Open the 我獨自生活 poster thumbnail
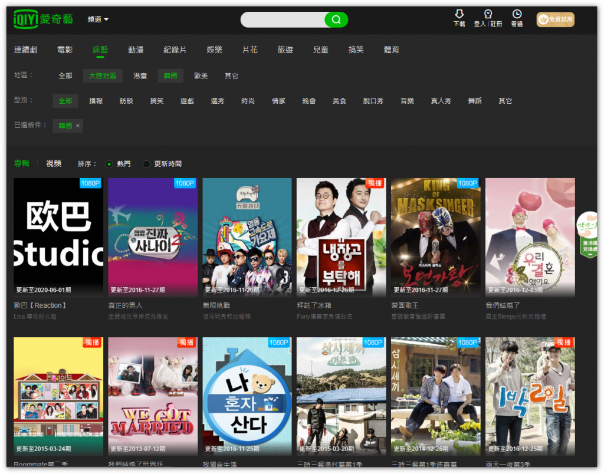604x474 pixels. click(x=247, y=397)
